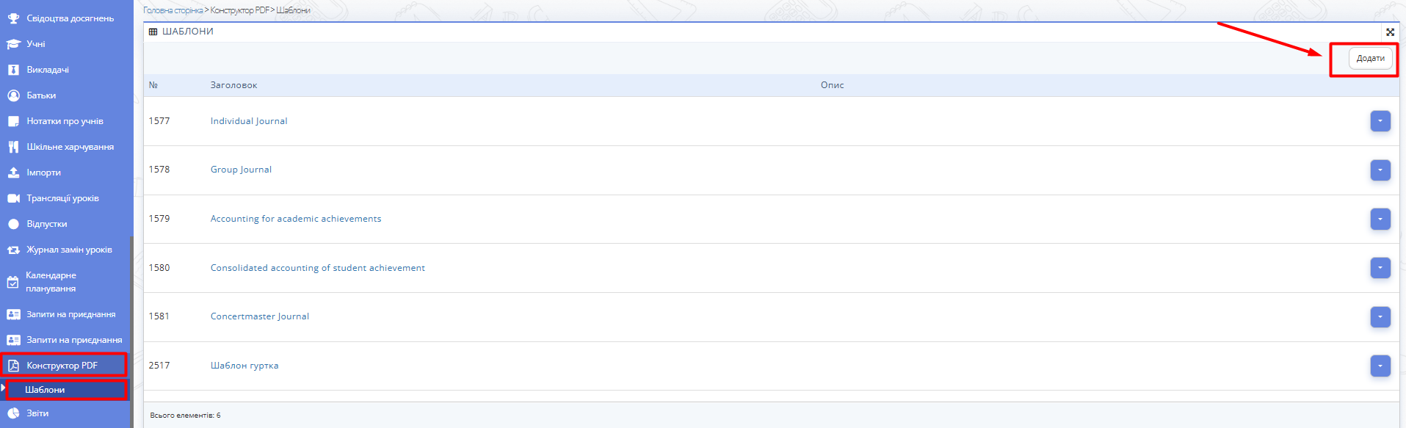Click the Головна сторінка breadcrumb link
This screenshot has height=428, width=1406.
point(173,10)
